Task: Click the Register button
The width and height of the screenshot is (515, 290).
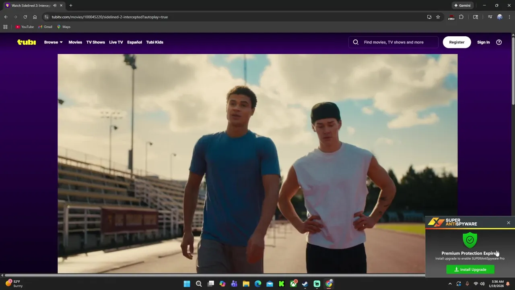Action: tap(457, 42)
